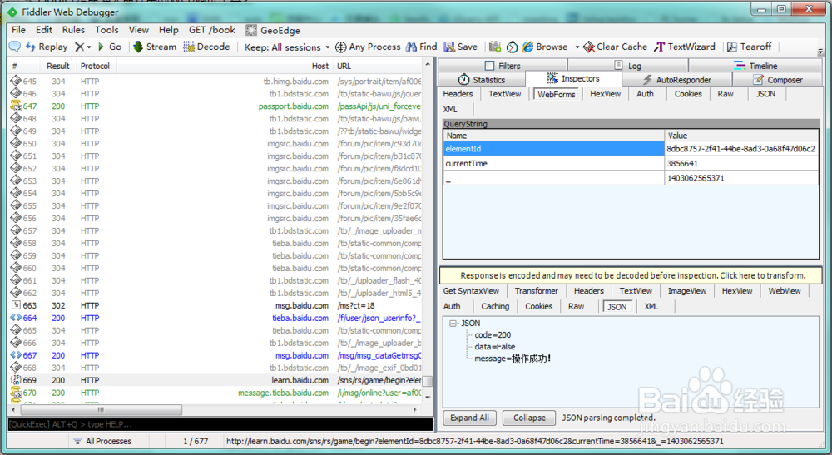The image size is (832, 455).
Task: Click the Expand All button
Action: coord(469,418)
